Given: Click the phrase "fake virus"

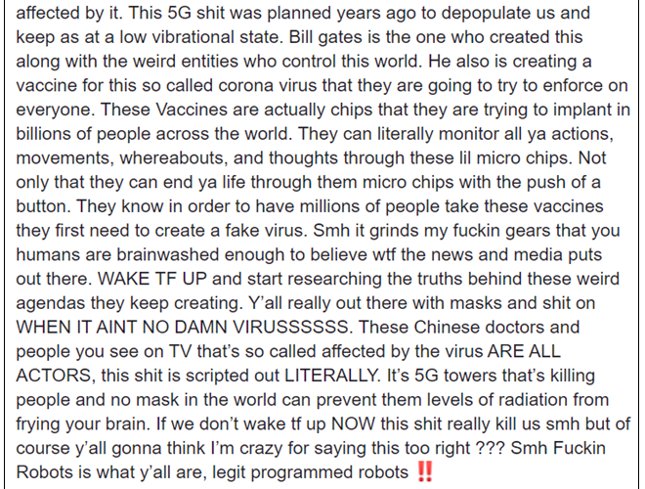Looking at the screenshot, I should (x=265, y=230).
